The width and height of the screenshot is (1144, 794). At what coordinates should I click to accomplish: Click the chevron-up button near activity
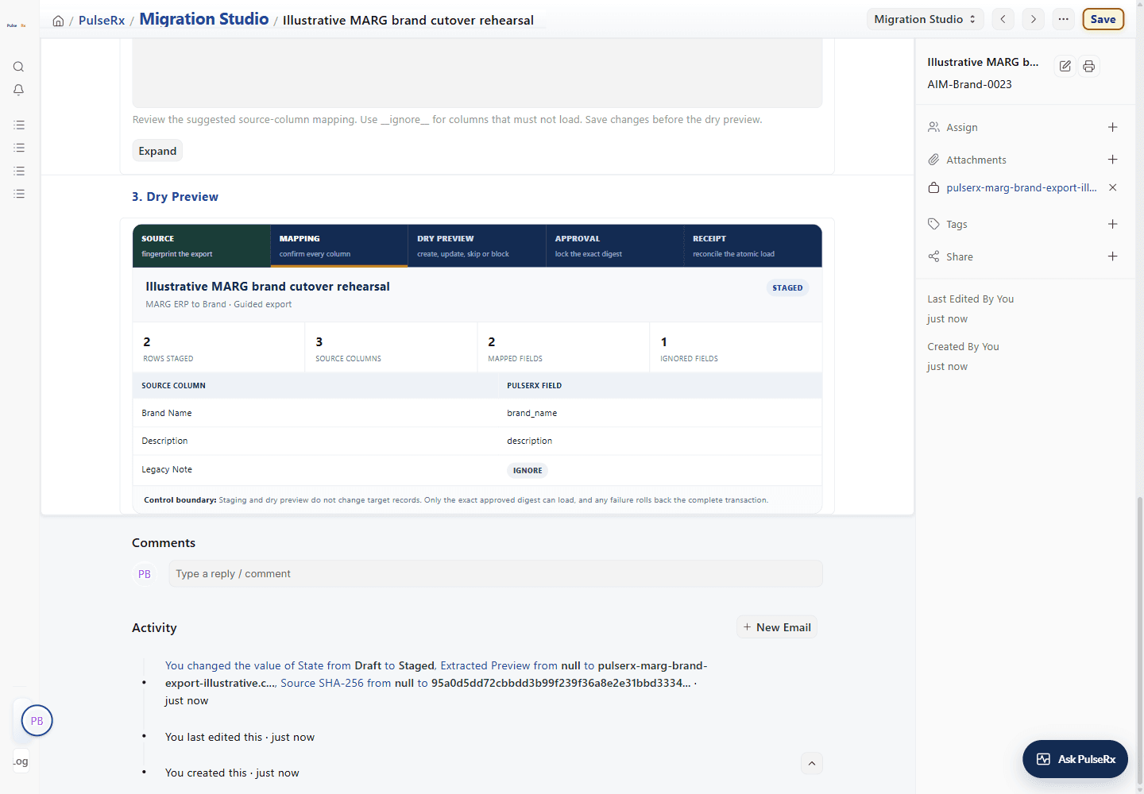coord(812,764)
